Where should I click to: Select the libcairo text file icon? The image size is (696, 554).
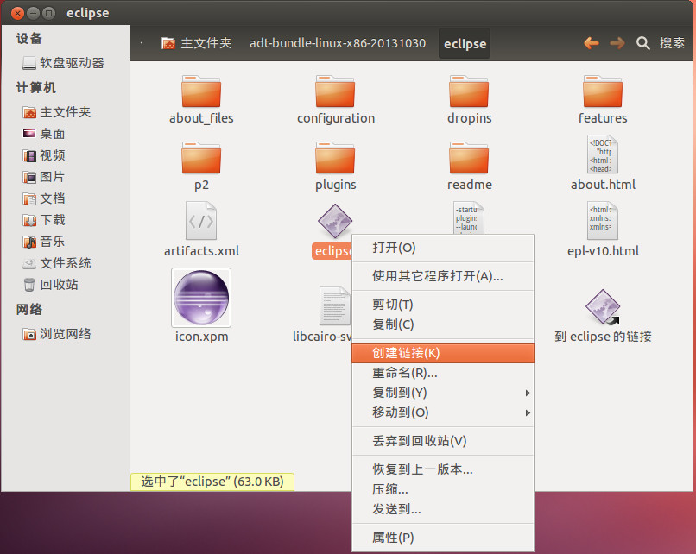click(x=335, y=306)
